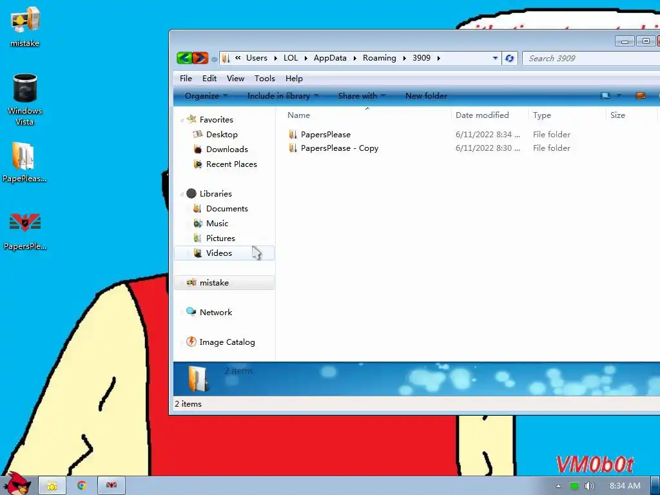Click the refresh button in address bar
660x495 pixels.
point(509,58)
